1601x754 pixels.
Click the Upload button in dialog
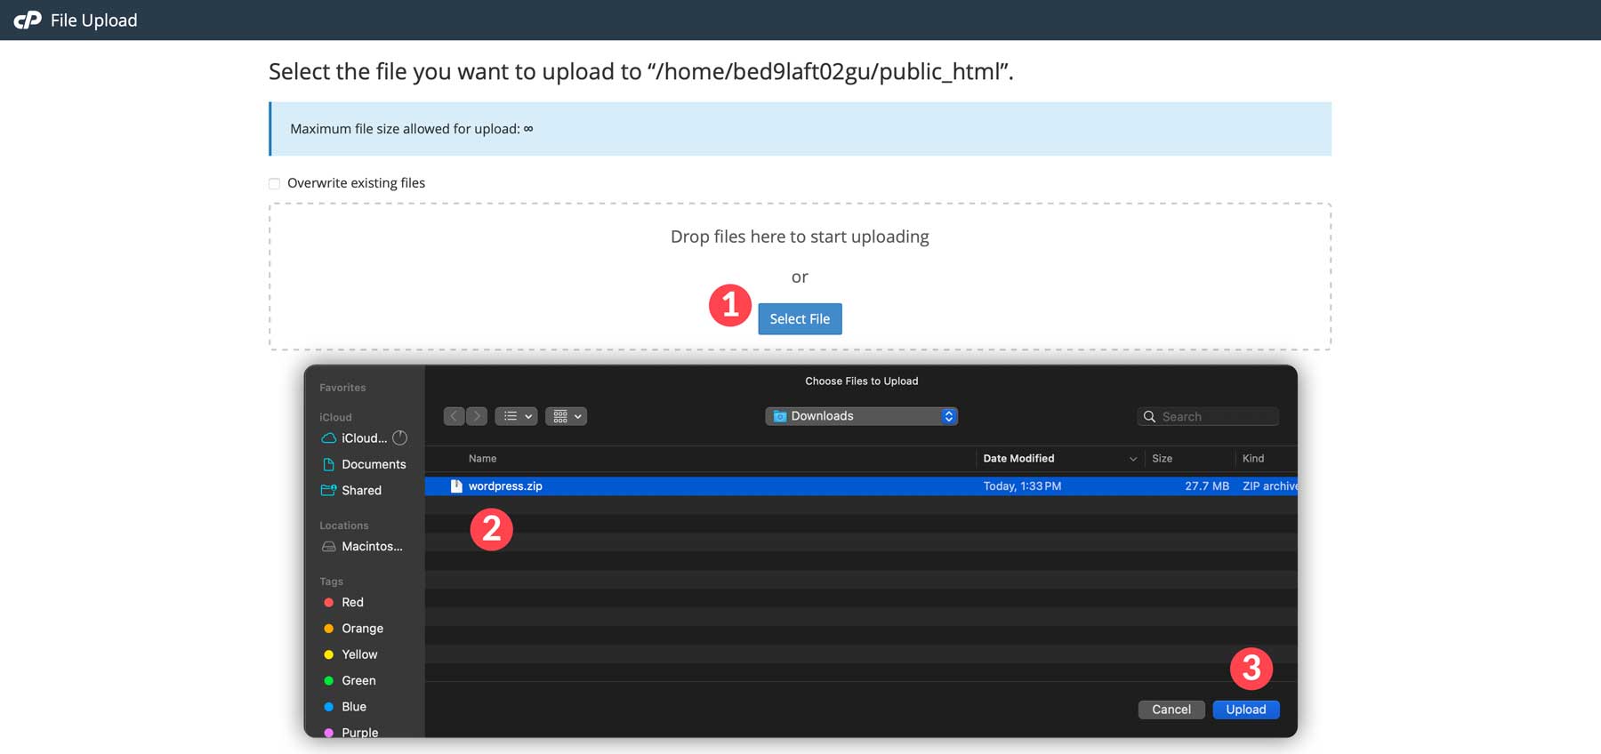pyautogui.click(x=1245, y=709)
